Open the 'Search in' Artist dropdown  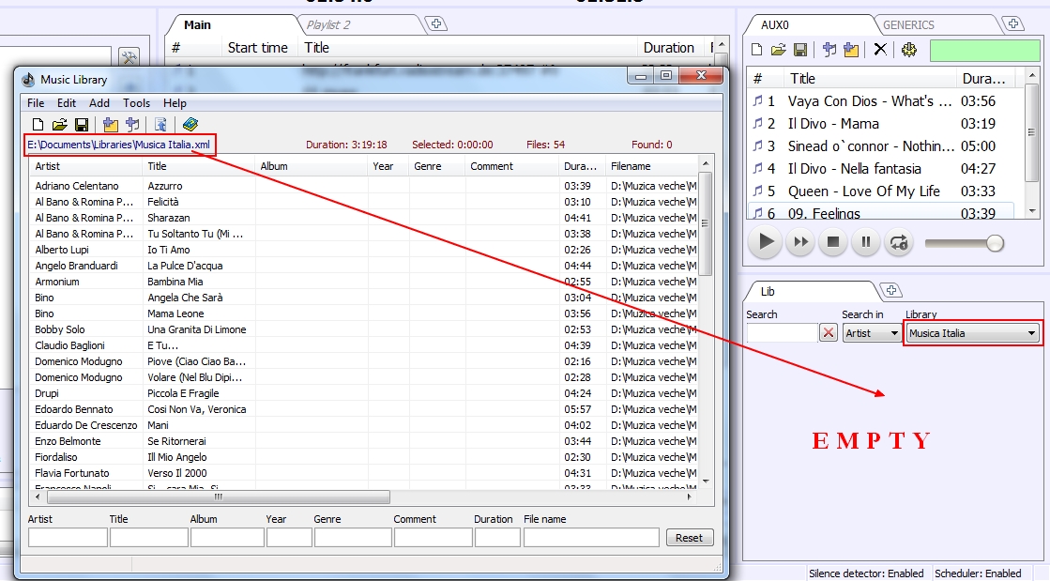[x=871, y=333]
